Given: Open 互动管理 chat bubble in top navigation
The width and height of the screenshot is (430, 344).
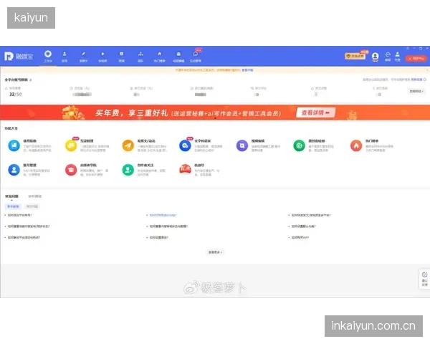Looking at the screenshot, I should 196,56.
